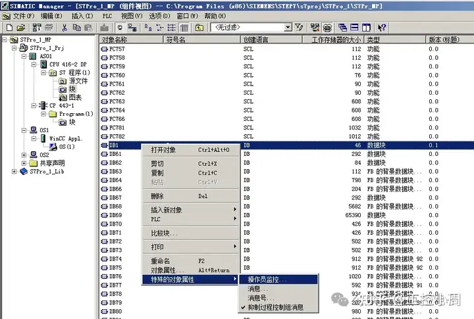Open the 打印 submenu
Screen dimensions: 474x319
(x=190, y=247)
